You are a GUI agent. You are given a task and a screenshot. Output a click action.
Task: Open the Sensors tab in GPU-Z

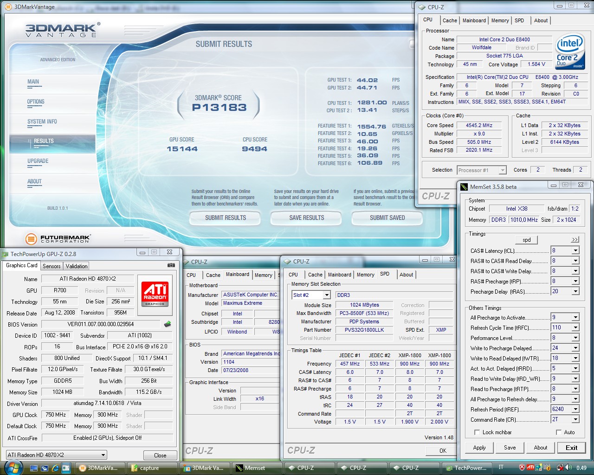pos(52,266)
